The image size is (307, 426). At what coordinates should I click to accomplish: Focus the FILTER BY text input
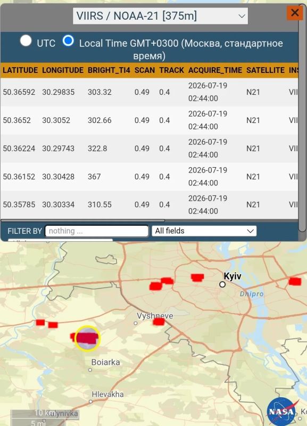[x=97, y=231]
